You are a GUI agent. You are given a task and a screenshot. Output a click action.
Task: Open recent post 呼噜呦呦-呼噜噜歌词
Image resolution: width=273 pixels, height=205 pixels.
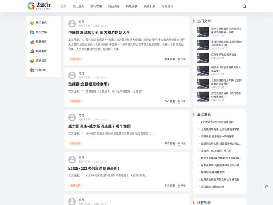tap(213, 172)
